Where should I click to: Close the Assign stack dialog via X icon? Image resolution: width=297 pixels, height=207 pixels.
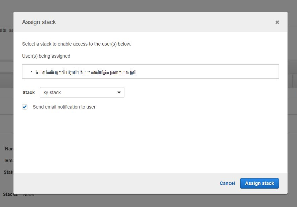(277, 22)
